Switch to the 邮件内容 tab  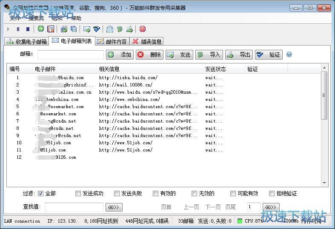point(112,41)
